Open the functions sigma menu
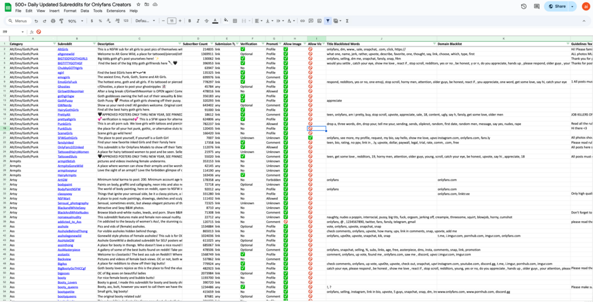Screen dimensions: 593x302 click(x=347, y=21)
